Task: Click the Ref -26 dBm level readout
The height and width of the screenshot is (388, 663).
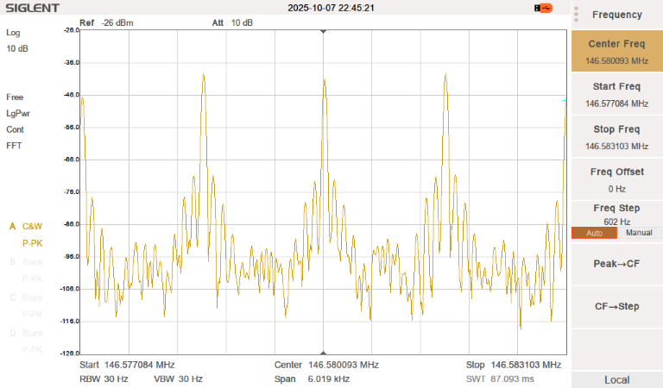Action: click(106, 22)
